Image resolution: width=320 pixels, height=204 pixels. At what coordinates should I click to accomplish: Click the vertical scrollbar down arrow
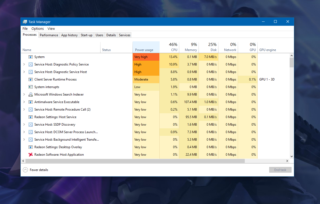point(292,156)
